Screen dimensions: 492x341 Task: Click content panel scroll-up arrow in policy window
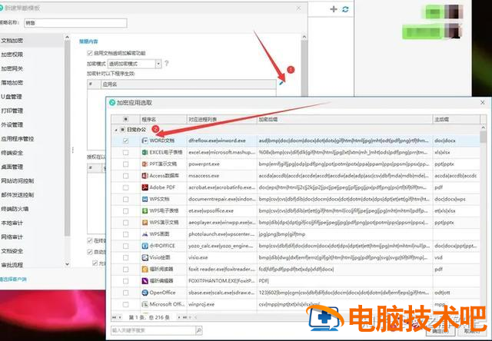[304, 37]
